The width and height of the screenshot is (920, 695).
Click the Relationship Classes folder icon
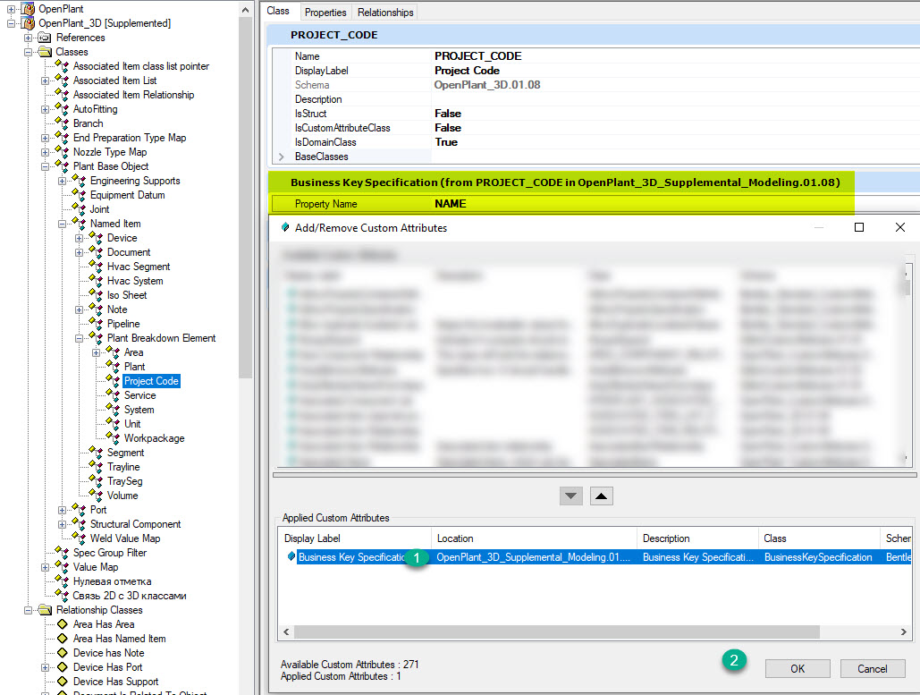coord(45,610)
